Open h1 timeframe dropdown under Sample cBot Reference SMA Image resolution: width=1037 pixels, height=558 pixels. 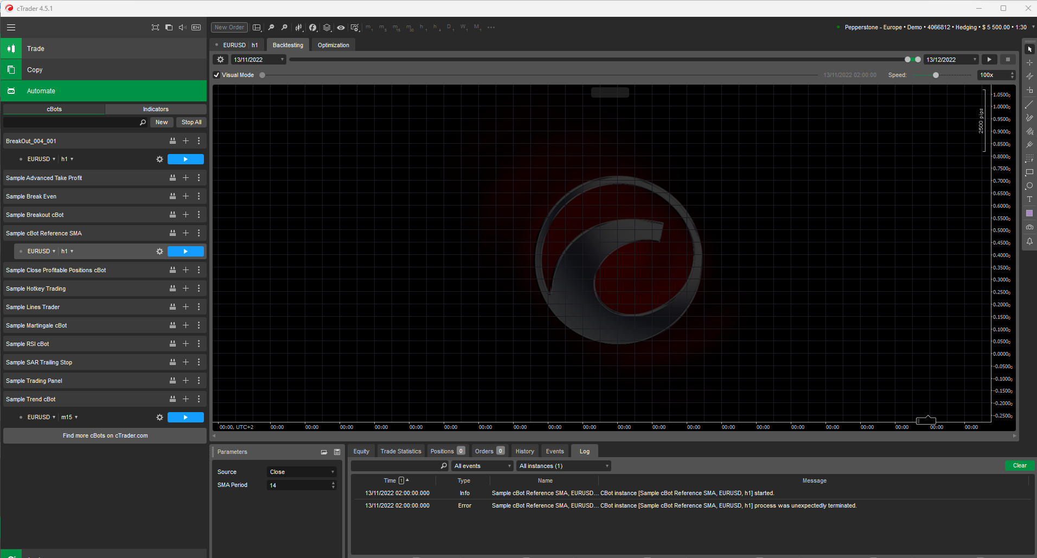click(x=67, y=251)
